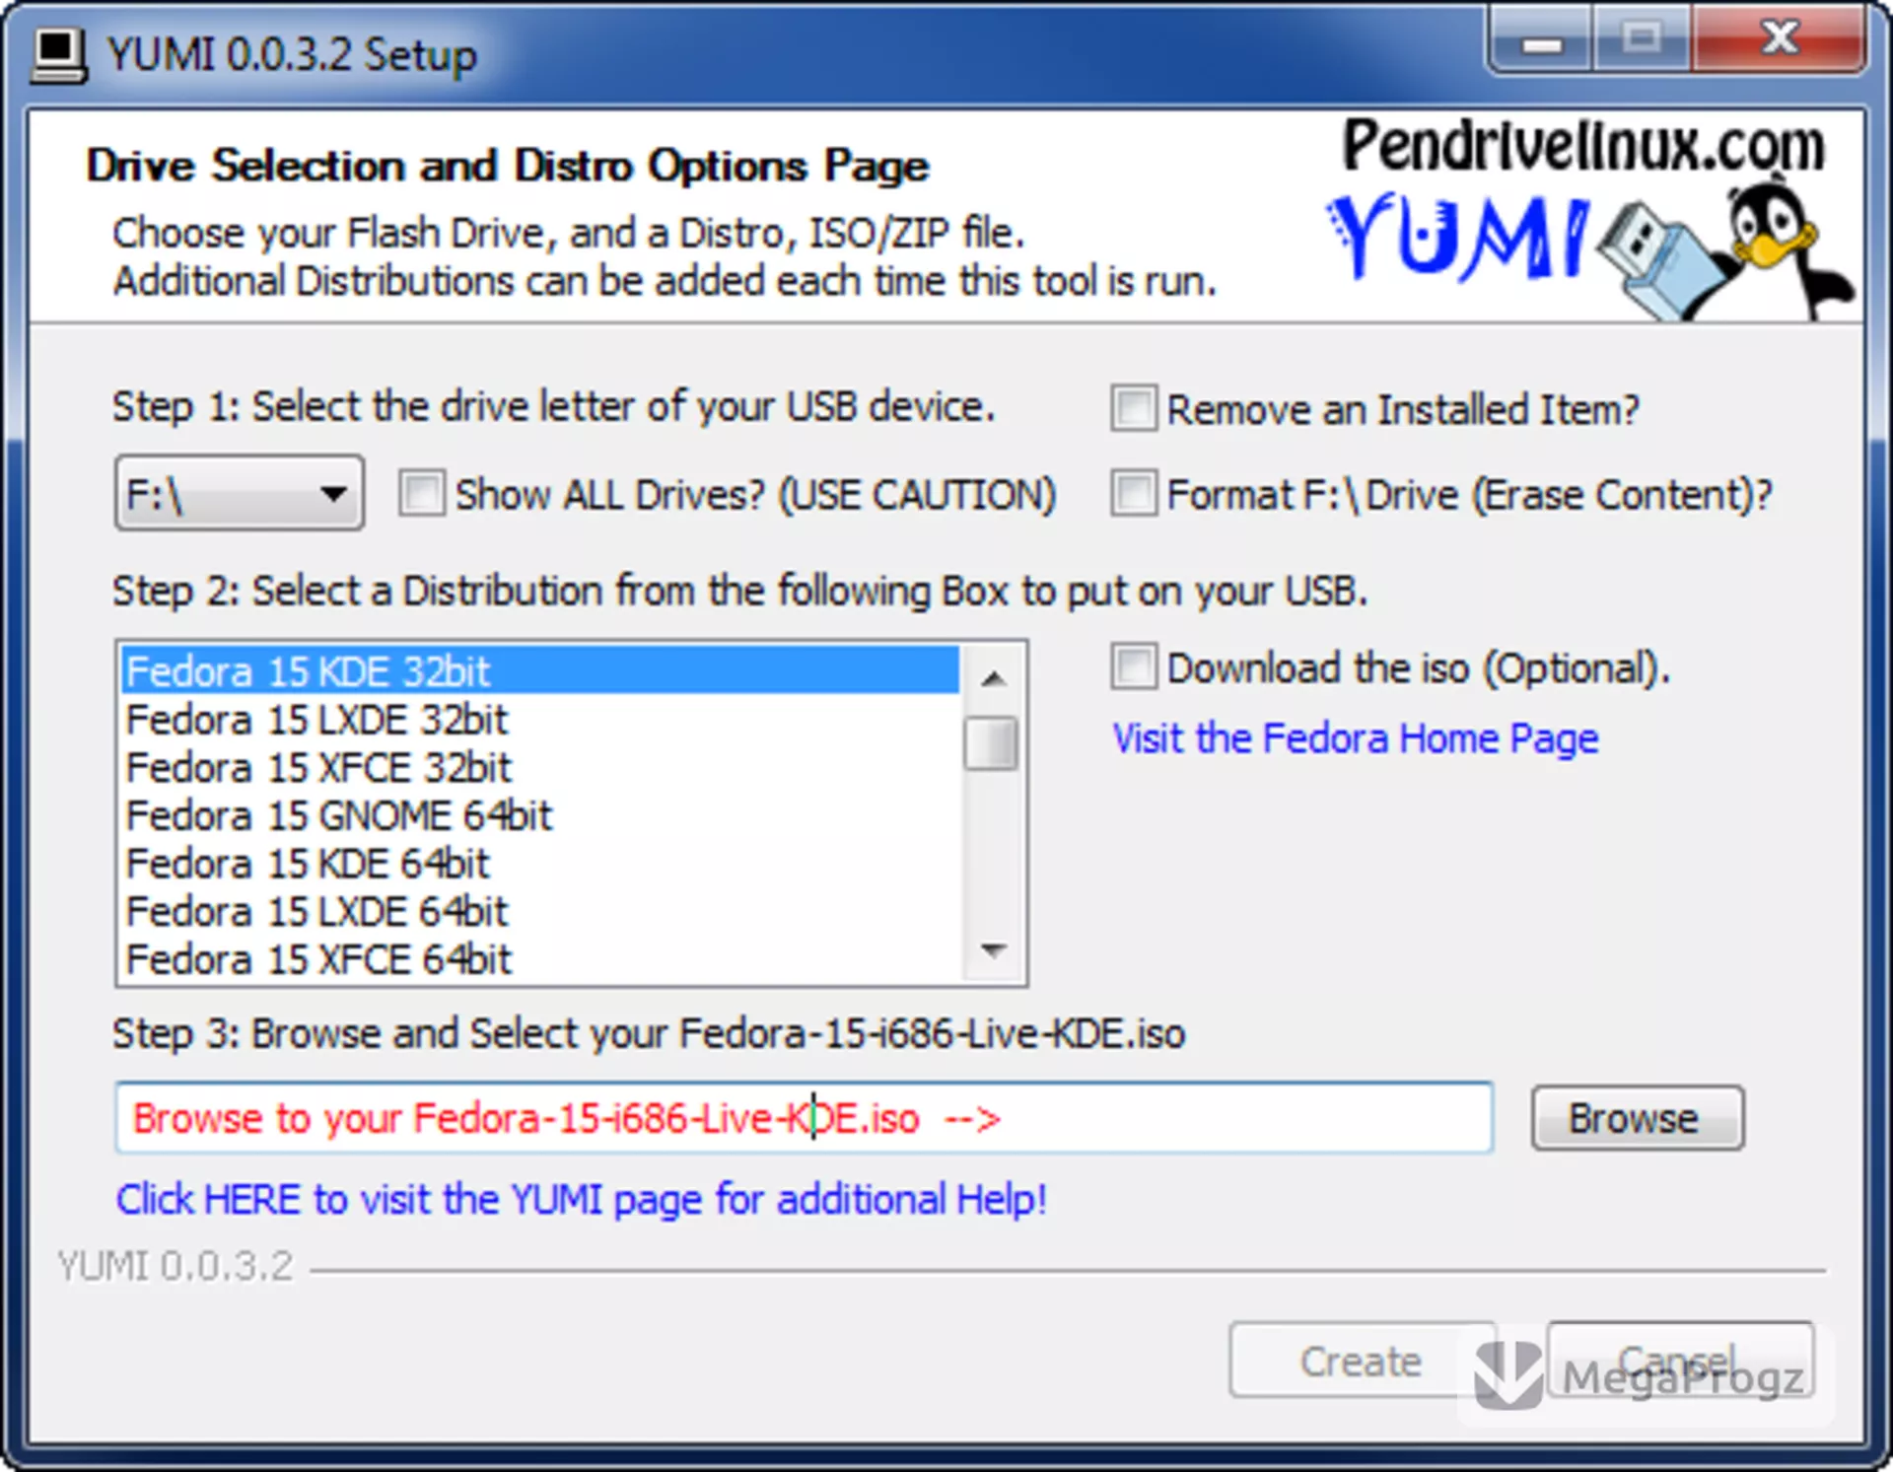Open the F:\ drive letter dropdown
The height and width of the screenshot is (1472, 1893).
pyautogui.click(x=240, y=493)
